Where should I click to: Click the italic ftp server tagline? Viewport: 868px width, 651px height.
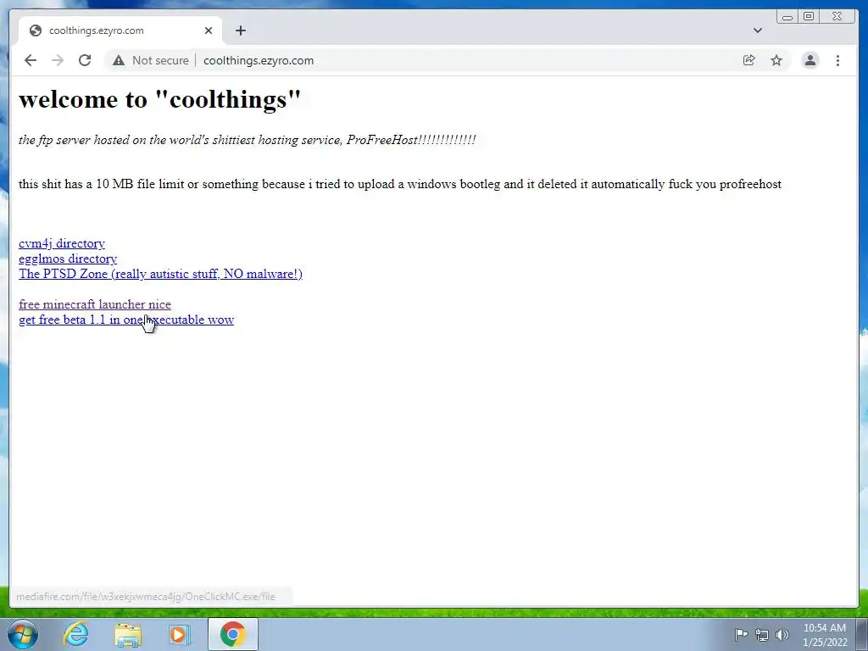point(247,140)
